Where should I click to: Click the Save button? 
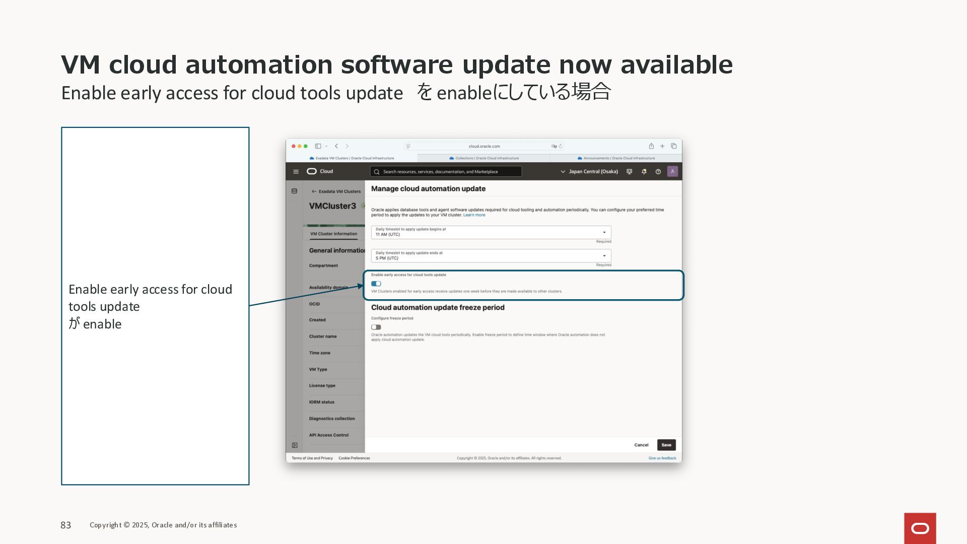coord(666,445)
